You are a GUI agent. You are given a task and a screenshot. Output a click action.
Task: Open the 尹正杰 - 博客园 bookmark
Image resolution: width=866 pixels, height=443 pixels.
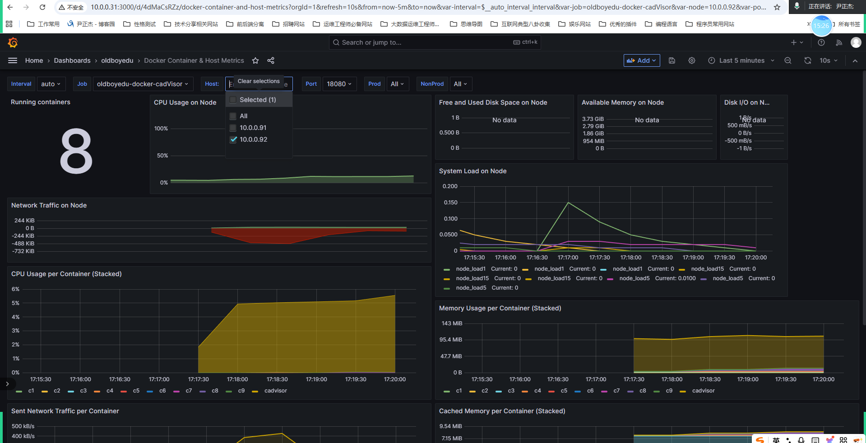tap(91, 24)
